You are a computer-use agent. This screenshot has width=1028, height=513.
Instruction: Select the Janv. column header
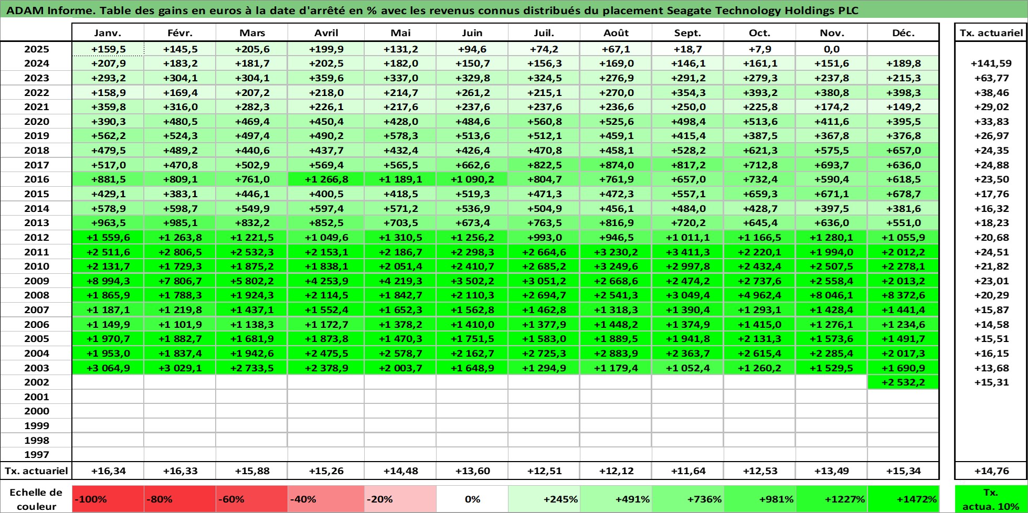108,33
